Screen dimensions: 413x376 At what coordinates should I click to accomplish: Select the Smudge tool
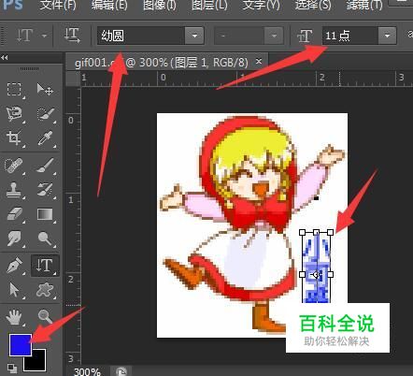14,239
